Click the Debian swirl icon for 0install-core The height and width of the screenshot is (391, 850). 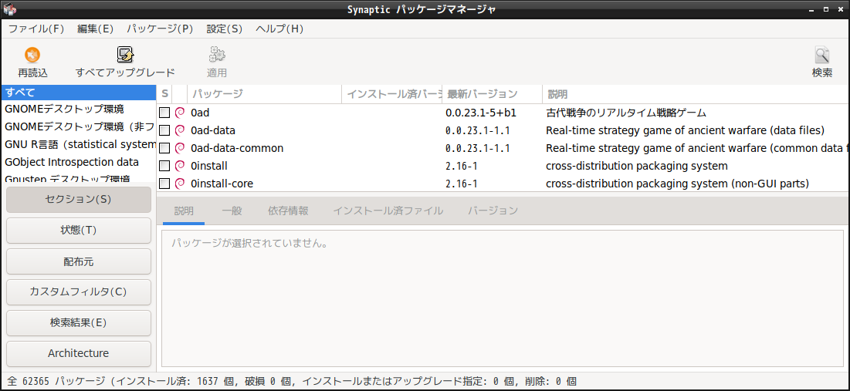tap(180, 184)
